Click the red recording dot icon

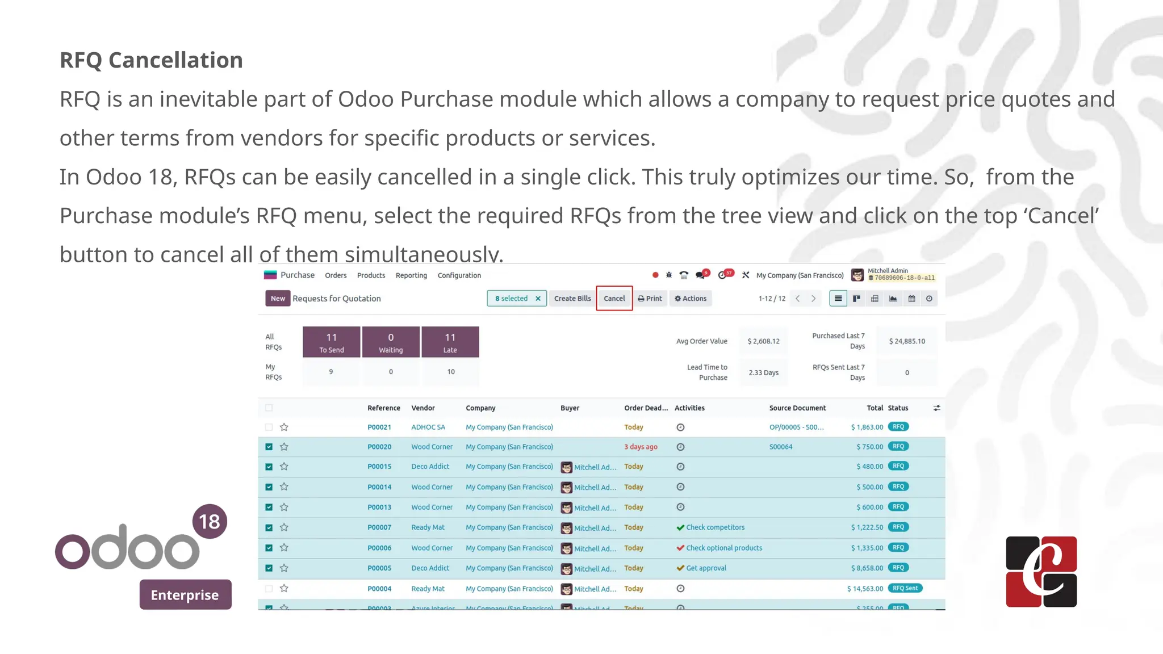pos(655,275)
